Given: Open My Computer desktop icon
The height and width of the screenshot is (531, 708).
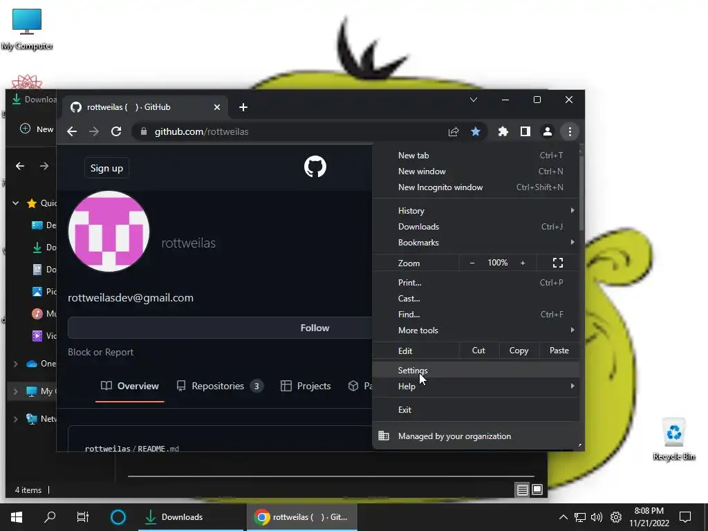Looking at the screenshot, I should [27, 29].
